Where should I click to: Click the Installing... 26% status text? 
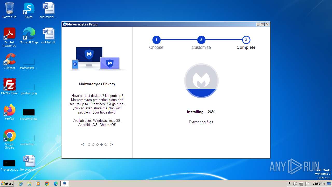click(x=201, y=112)
